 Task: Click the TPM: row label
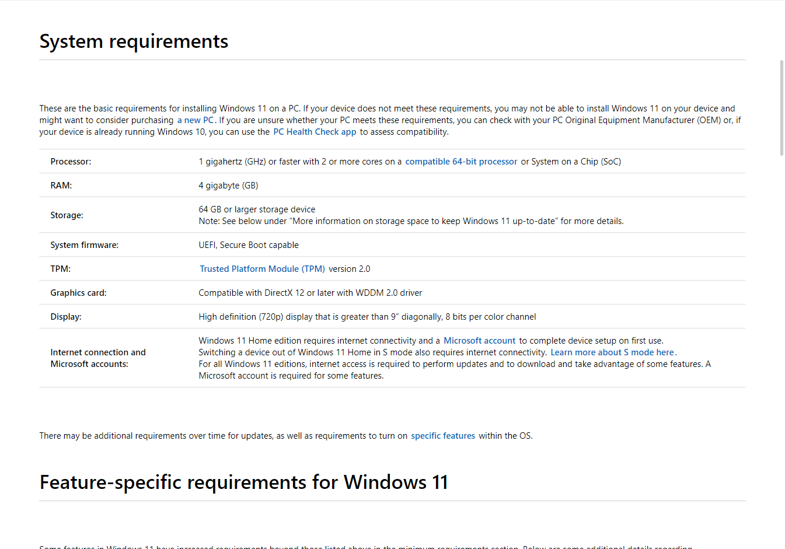(x=60, y=269)
